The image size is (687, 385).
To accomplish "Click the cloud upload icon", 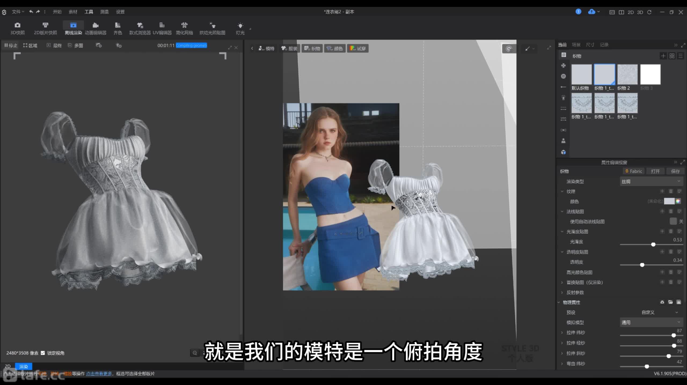I will pyautogui.click(x=591, y=12).
